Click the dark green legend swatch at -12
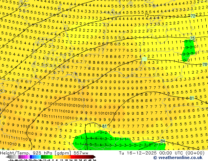208x161 pixels. [42, 157]
